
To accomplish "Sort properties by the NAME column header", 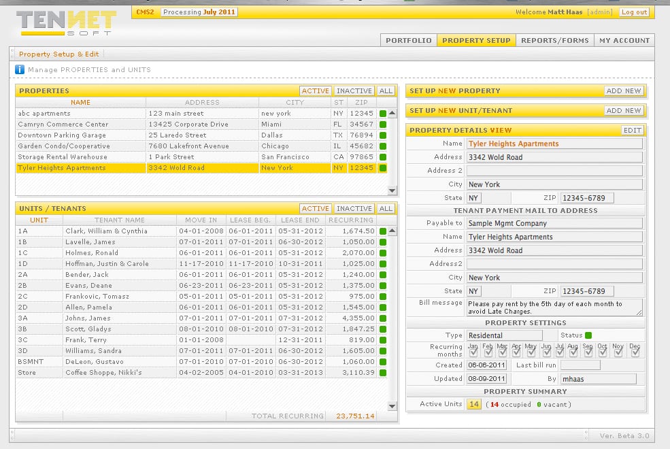I will pyautogui.click(x=80, y=103).
